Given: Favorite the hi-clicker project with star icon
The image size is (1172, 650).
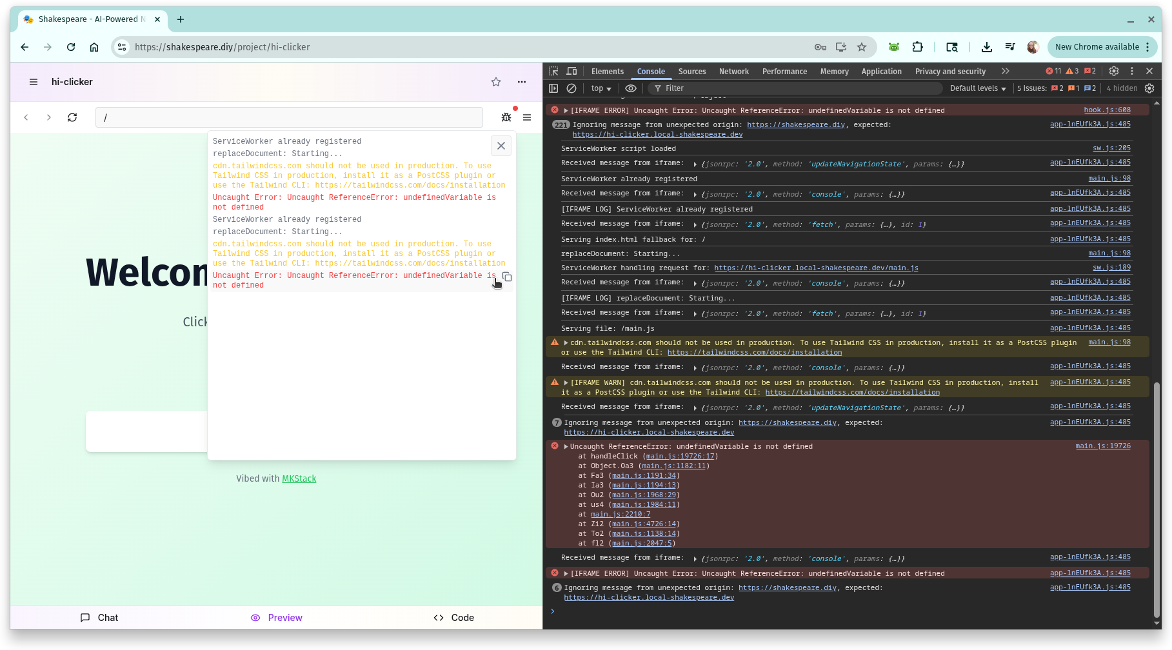Looking at the screenshot, I should click(x=496, y=82).
